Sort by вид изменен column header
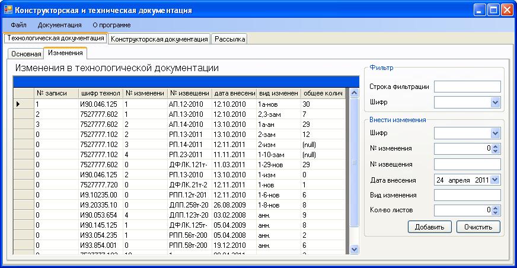517x268 pixels. pyautogui.click(x=279, y=93)
